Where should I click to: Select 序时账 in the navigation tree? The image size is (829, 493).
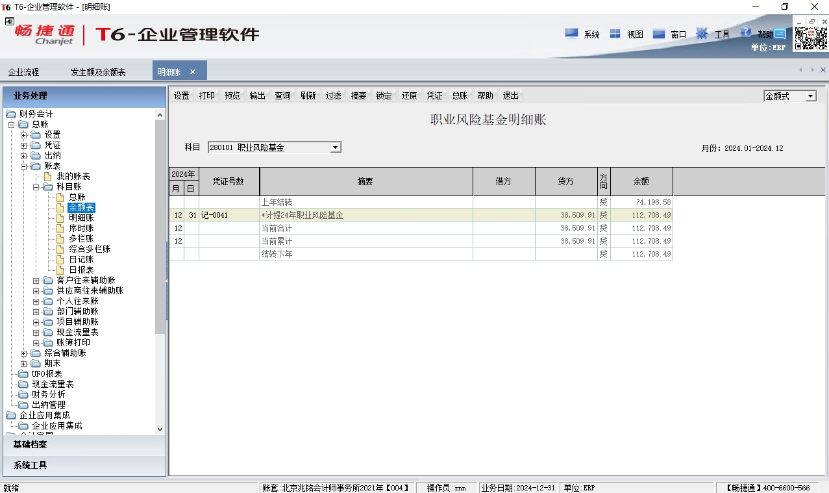[x=81, y=229]
